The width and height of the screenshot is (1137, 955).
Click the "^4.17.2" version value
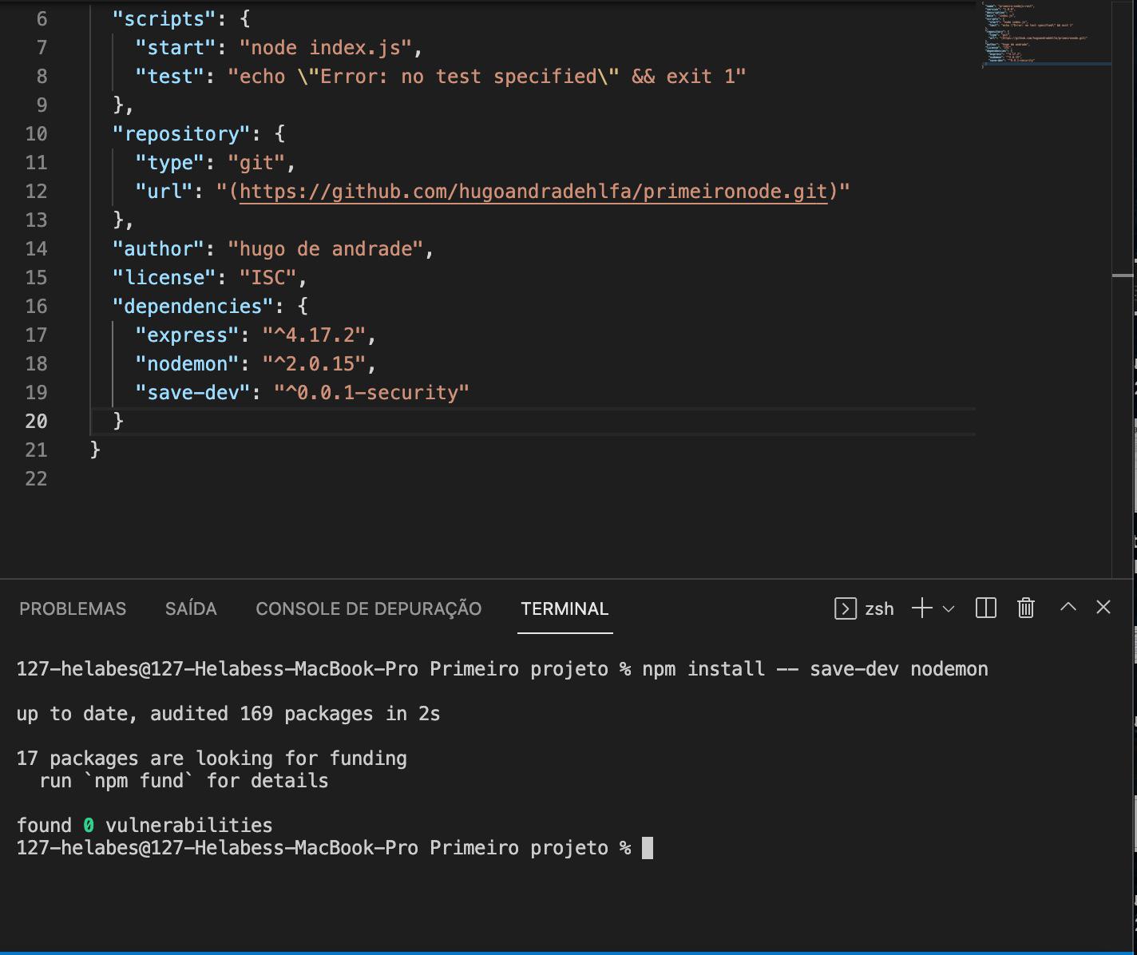coord(314,335)
